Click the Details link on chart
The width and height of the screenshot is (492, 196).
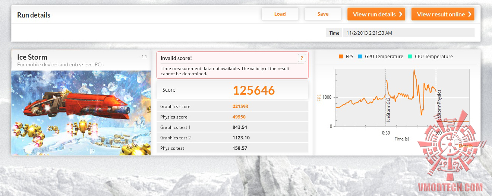click(466, 145)
